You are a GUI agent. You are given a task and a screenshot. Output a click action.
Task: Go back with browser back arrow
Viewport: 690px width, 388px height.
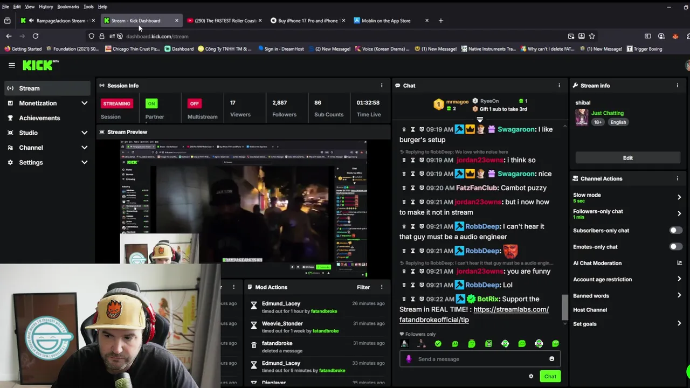coord(9,36)
